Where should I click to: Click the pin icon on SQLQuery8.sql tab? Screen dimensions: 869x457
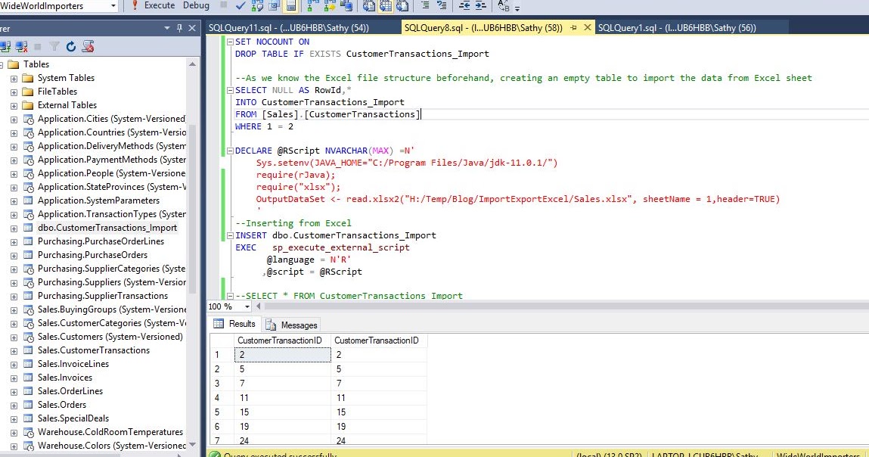tap(573, 28)
